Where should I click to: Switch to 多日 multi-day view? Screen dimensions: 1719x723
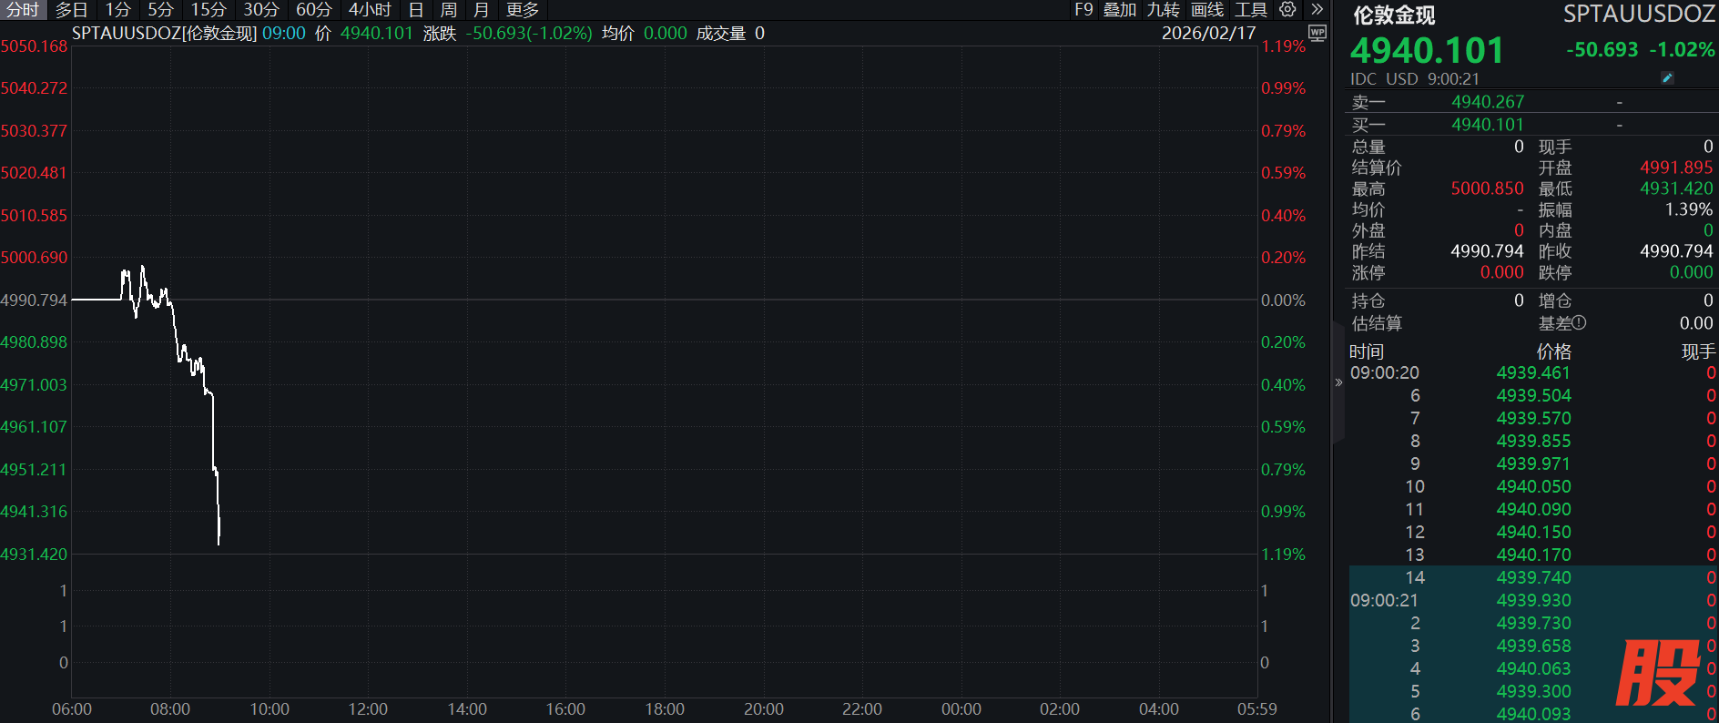(x=72, y=10)
